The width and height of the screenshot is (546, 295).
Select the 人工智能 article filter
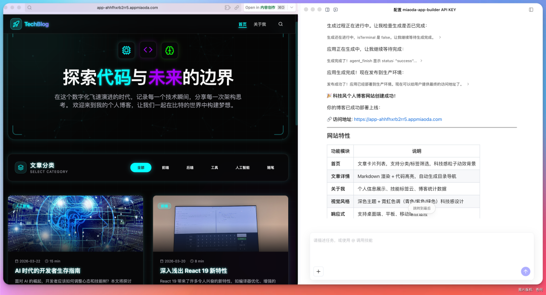[242, 167]
